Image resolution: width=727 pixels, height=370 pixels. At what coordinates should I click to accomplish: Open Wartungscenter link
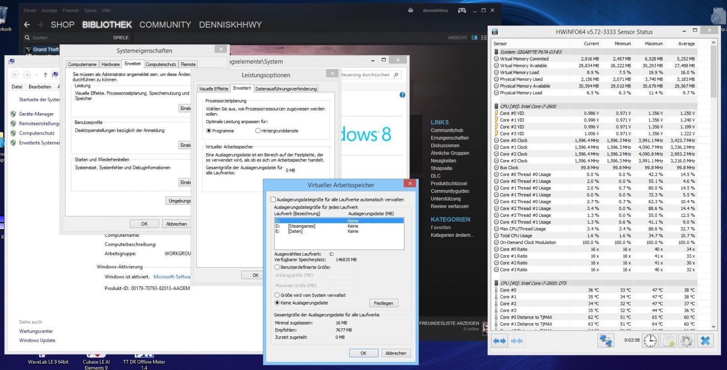[x=36, y=331]
